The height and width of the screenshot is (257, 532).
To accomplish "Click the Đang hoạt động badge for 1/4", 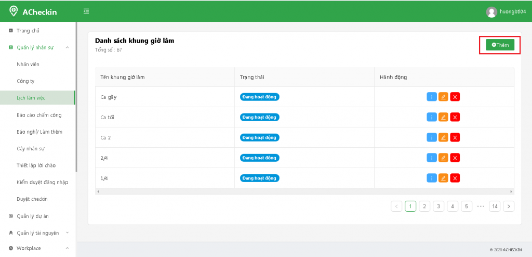I will (260, 178).
